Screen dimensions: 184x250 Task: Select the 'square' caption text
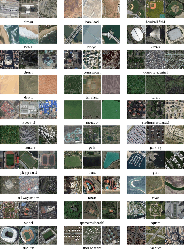pos(155,223)
